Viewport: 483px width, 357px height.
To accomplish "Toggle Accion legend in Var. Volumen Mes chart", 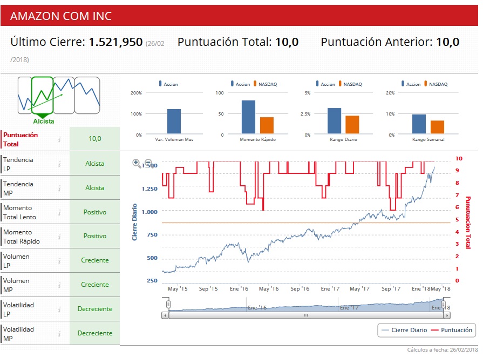I will [168, 84].
